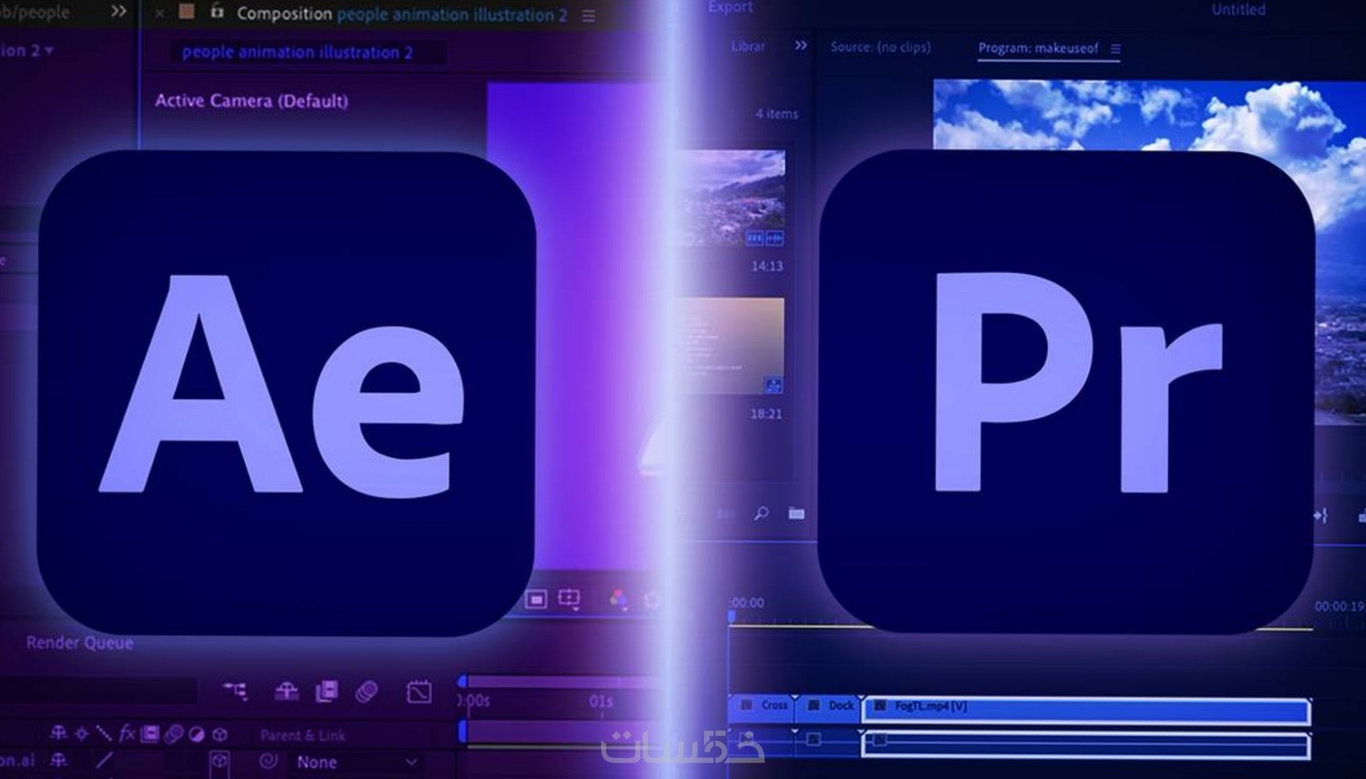1366x779 pixels.
Task: Click the work area start handle below the ruler
Action: click(x=462, y=731)
